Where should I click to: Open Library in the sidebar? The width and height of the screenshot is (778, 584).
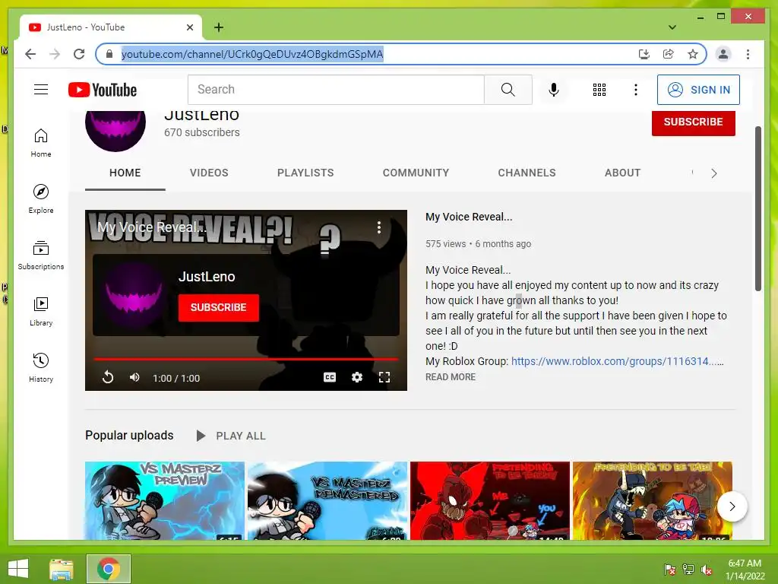tap(41, 311)
